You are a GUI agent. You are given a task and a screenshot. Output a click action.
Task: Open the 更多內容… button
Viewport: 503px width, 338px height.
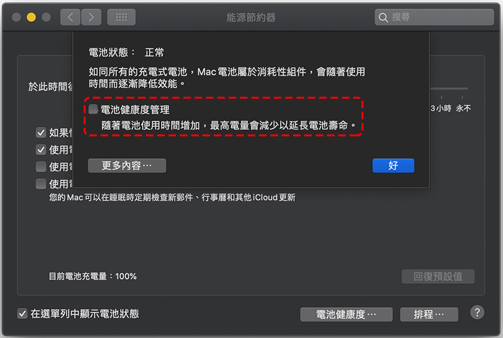click(x=127, y=165)
